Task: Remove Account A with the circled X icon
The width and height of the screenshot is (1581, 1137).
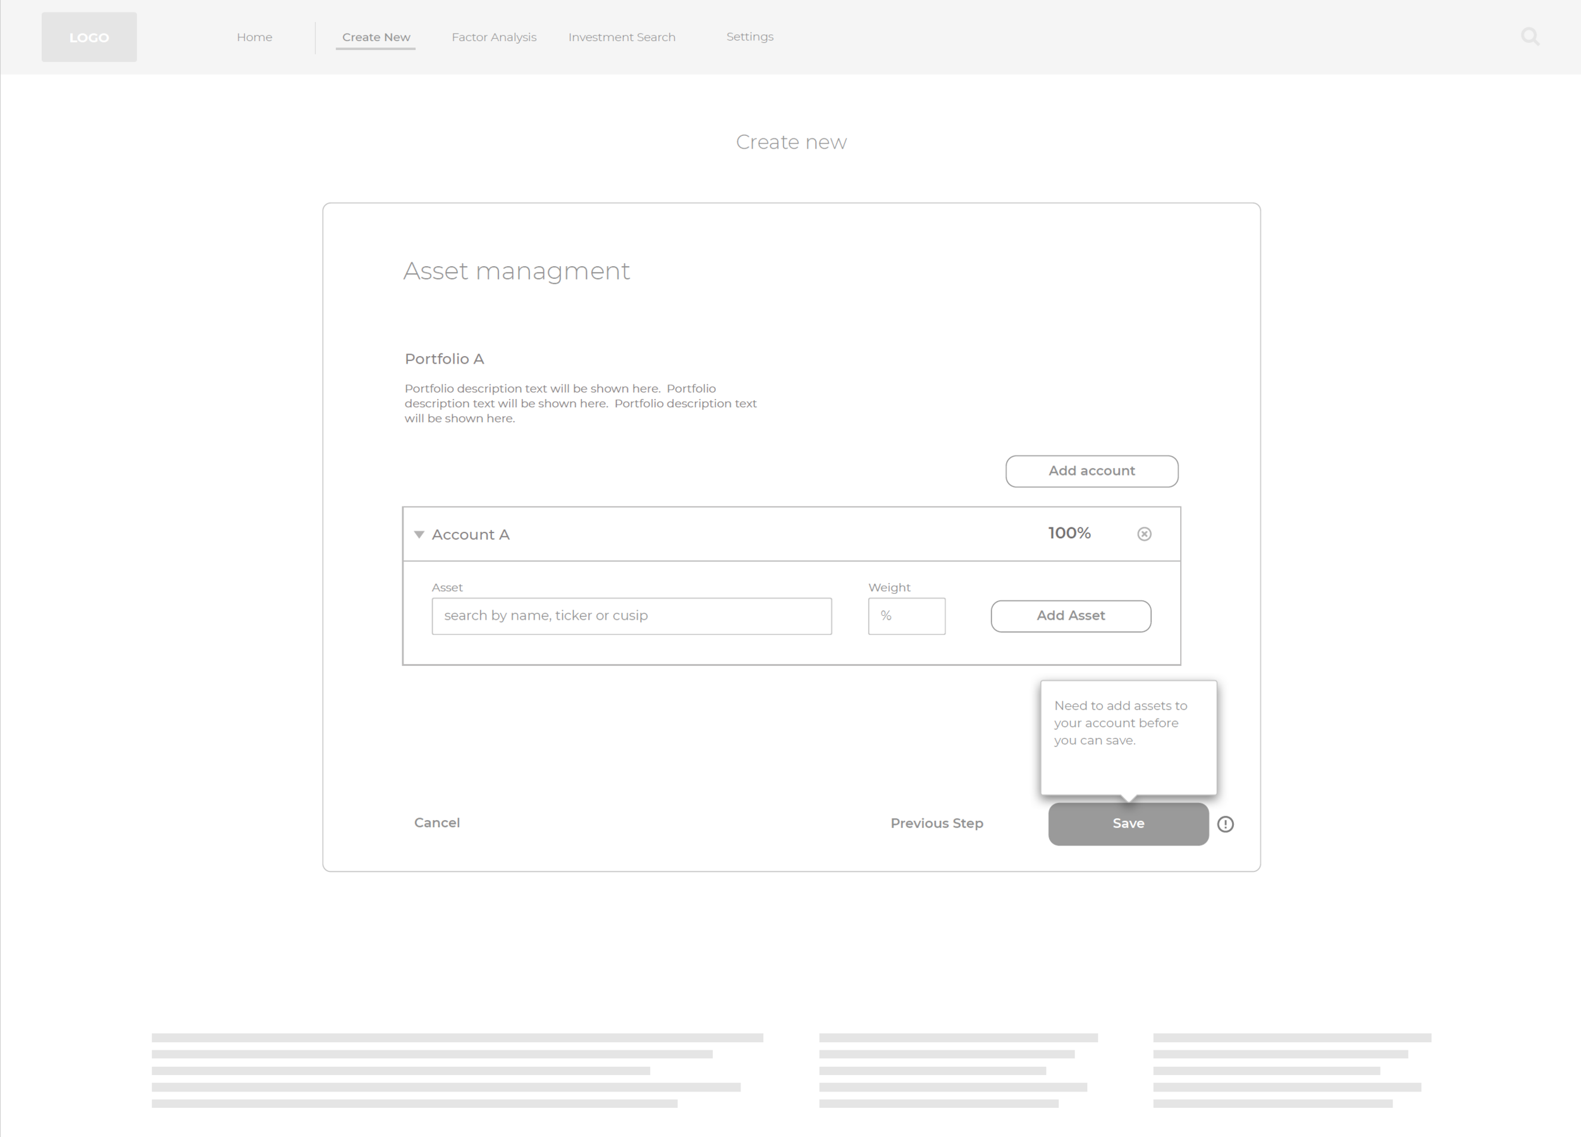Action: (x=1144, y=534)
